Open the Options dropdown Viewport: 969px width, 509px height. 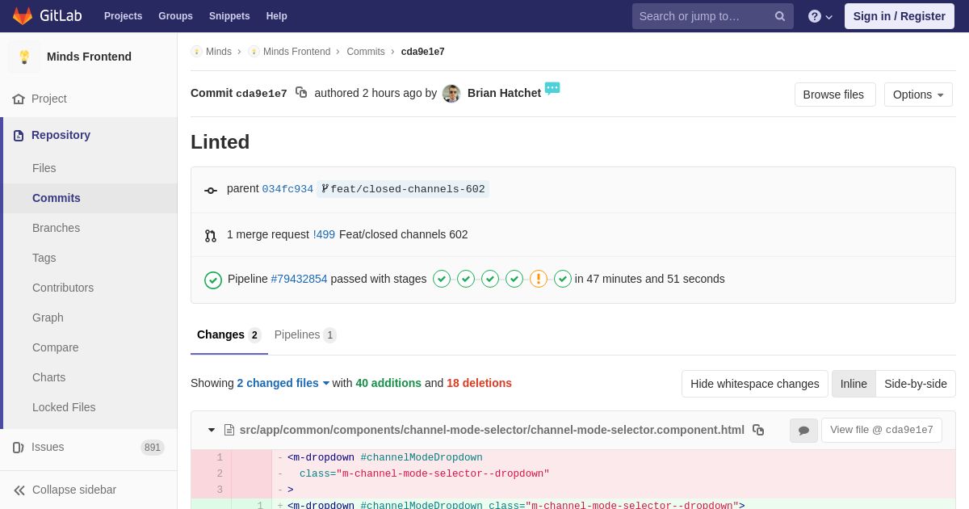(x=918, y=95)
